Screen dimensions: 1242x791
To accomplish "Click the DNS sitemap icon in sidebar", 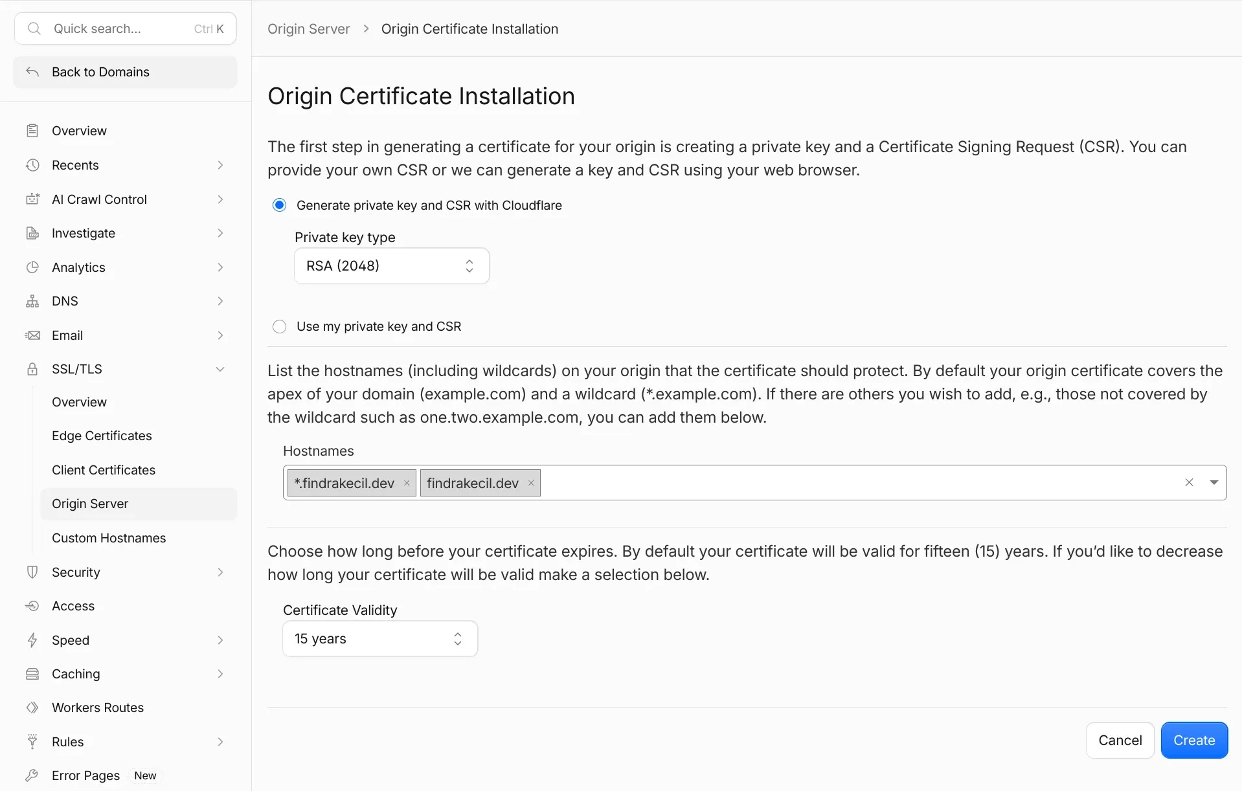I will click(x=32, y=301).
